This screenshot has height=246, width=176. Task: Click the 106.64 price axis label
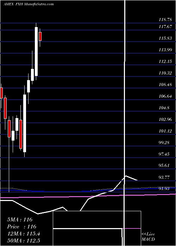[165, 96]
